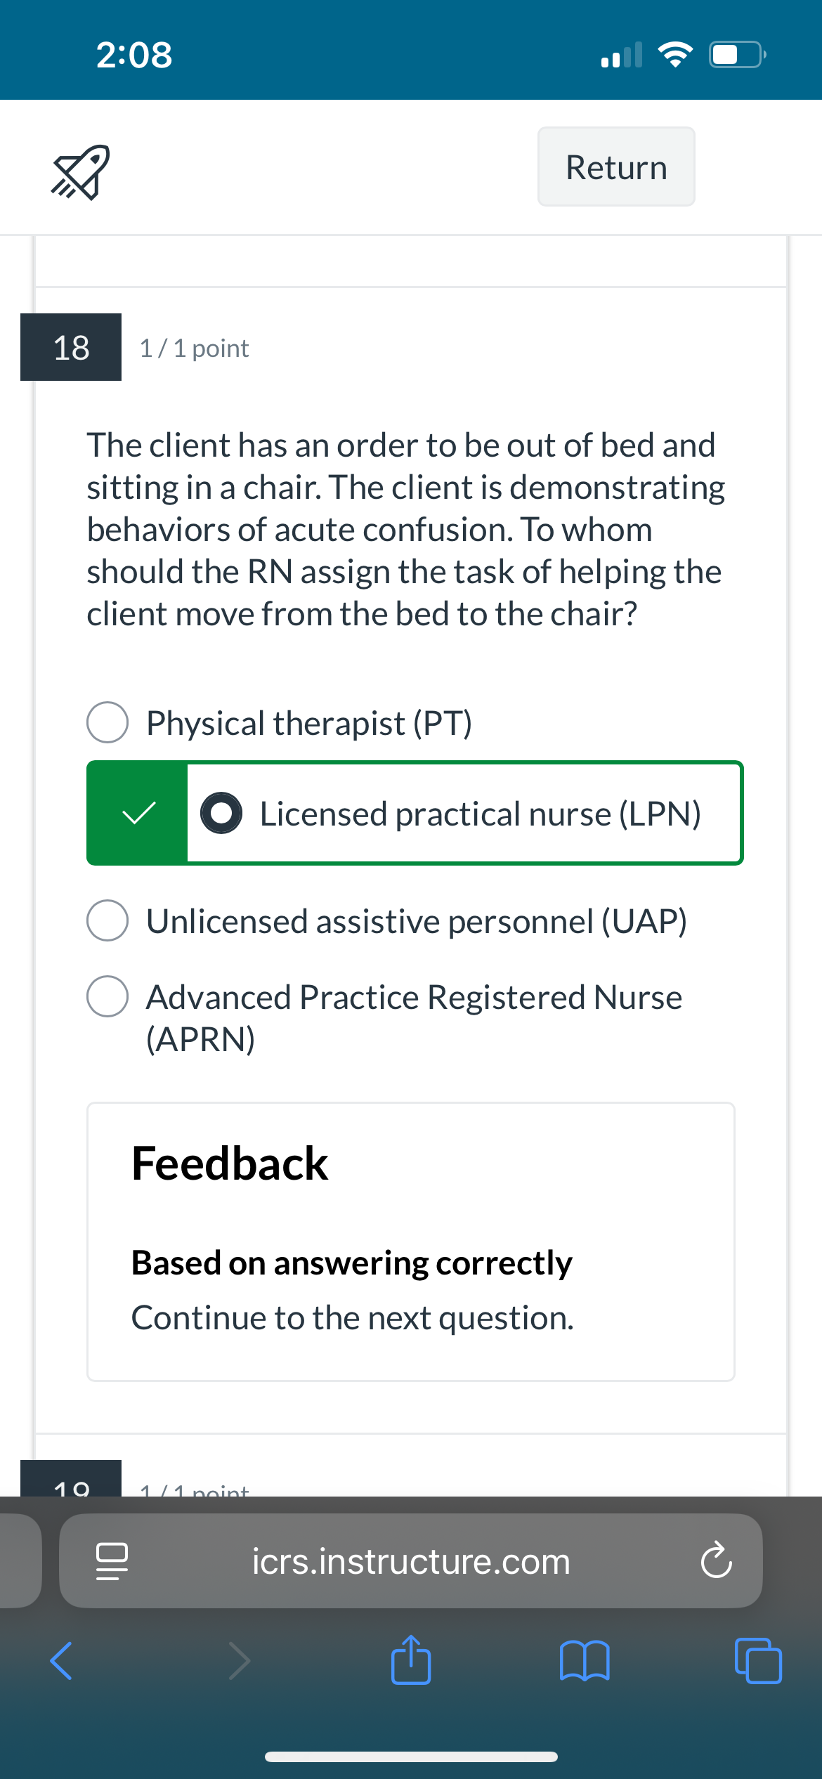Tap the rocket launch icon
This screenshot has height=1779, width=822.
coord(80,172)
